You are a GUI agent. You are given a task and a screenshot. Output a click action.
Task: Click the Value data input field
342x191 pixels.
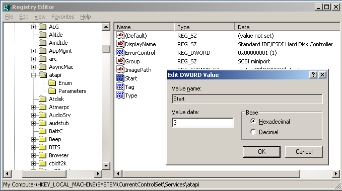(202, 123)
